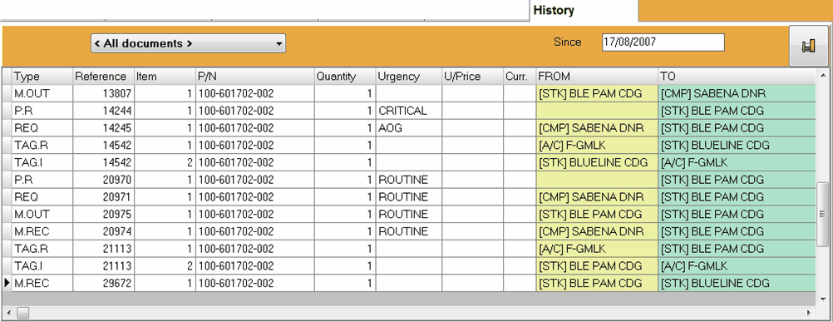The width and height of the screenshot is (833, 322).
Task: Edit the Since date field
Action: [x=663, y=42]
